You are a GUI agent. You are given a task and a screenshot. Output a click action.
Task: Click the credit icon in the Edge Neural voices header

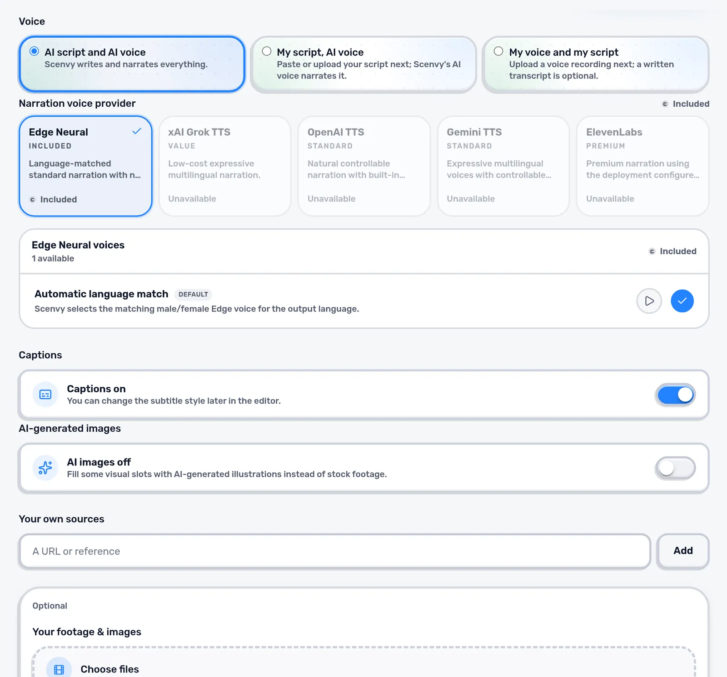652,252
